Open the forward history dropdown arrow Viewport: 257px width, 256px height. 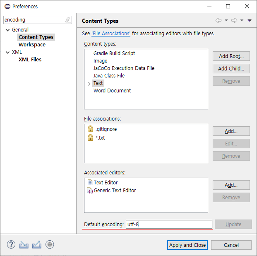242,21
